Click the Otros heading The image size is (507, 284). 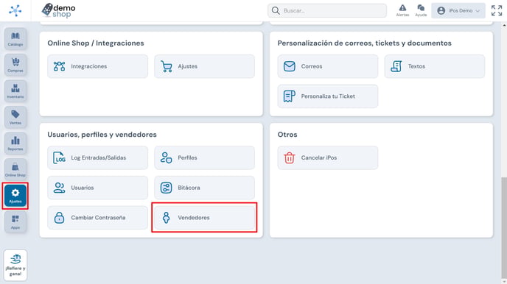pyautogui.click(x=287, y=135)
